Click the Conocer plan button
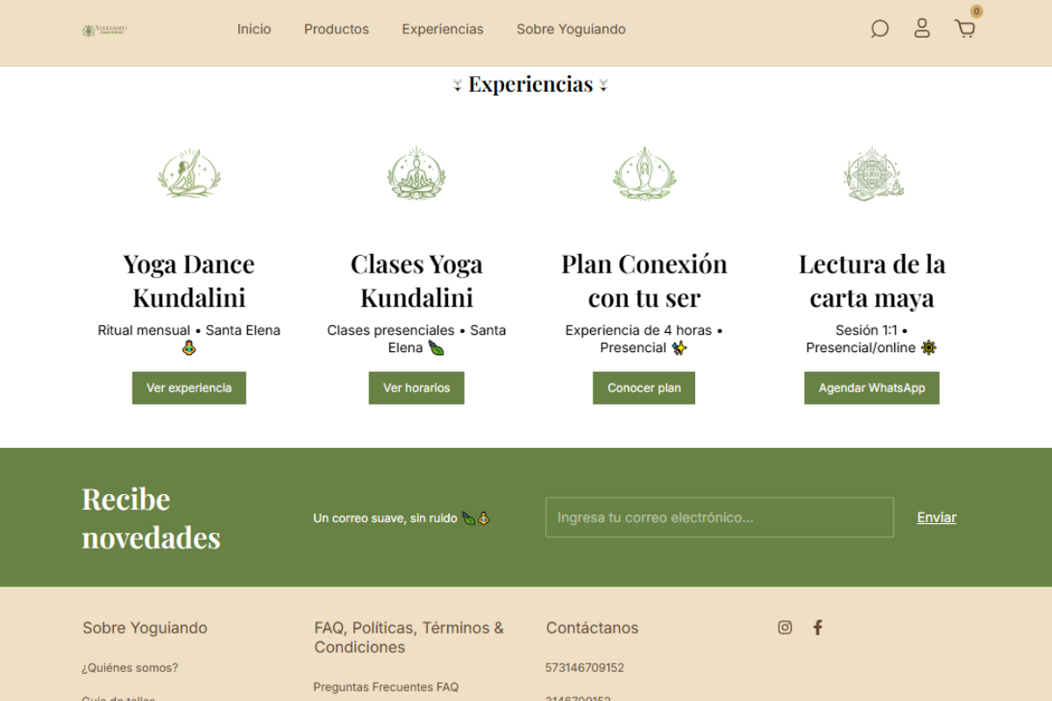Viewport: 1052px width, 701px height. (644, 388)
